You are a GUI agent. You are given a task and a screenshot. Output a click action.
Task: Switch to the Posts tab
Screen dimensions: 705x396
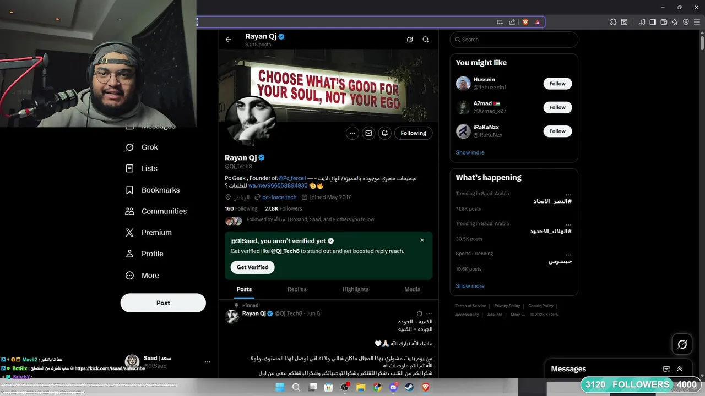244,289
